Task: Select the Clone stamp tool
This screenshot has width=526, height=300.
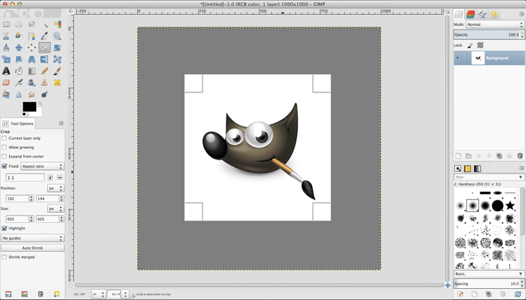Action: pyautogui.click(x=44, y=82)
